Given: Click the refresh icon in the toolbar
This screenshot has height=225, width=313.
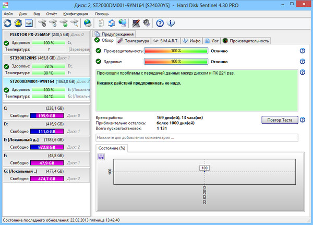Looking at the screenshot, I should (7, 23).
